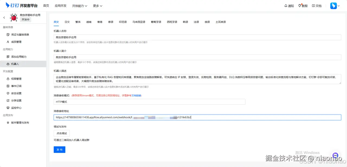The width and height of the screenshot is (347, 167).
Task: Click the 发布 publish button
Action: click(59, 149)
